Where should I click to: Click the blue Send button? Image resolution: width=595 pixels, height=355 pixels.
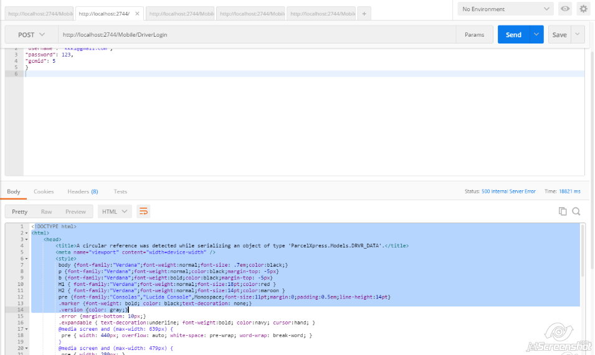(x=513, y=35)
